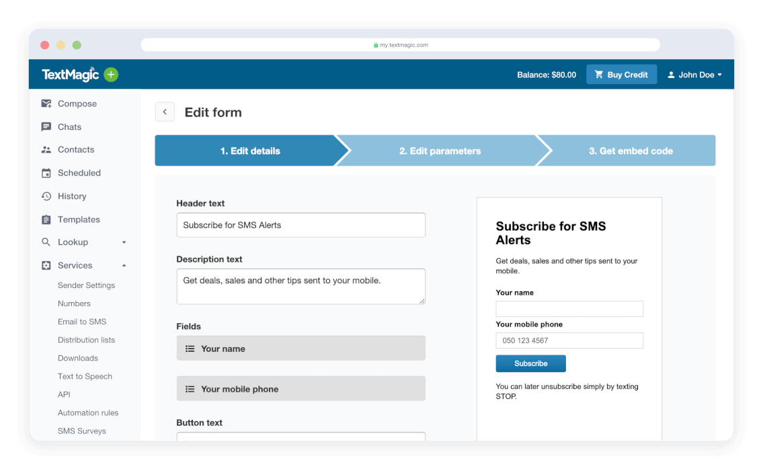
Task: Open Templates in the sidebar
Action: pos(79,219)
